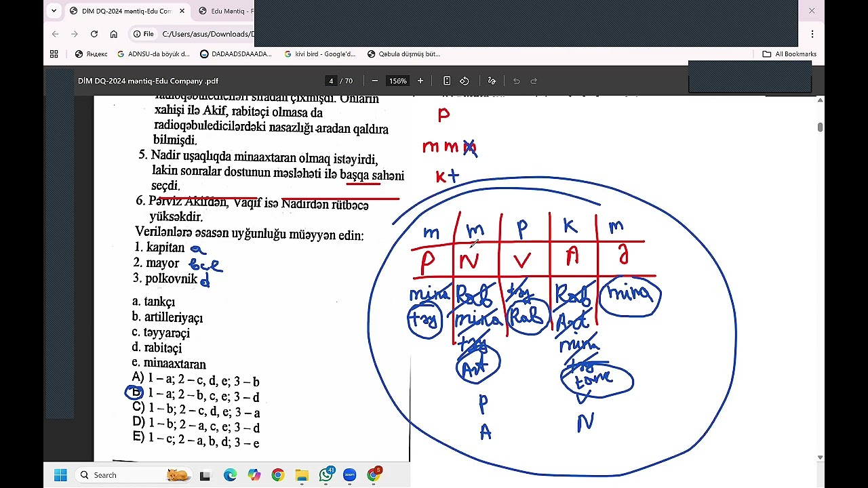Select answer option D) 1 – b; 2 – a, c, e
Viewport: 868px width, 488px height.
pyautogui.click(x=196, y=426)
